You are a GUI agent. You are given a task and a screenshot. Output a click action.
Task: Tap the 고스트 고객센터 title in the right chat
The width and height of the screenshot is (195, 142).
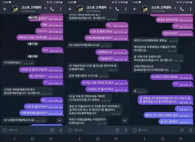[161, 7]
